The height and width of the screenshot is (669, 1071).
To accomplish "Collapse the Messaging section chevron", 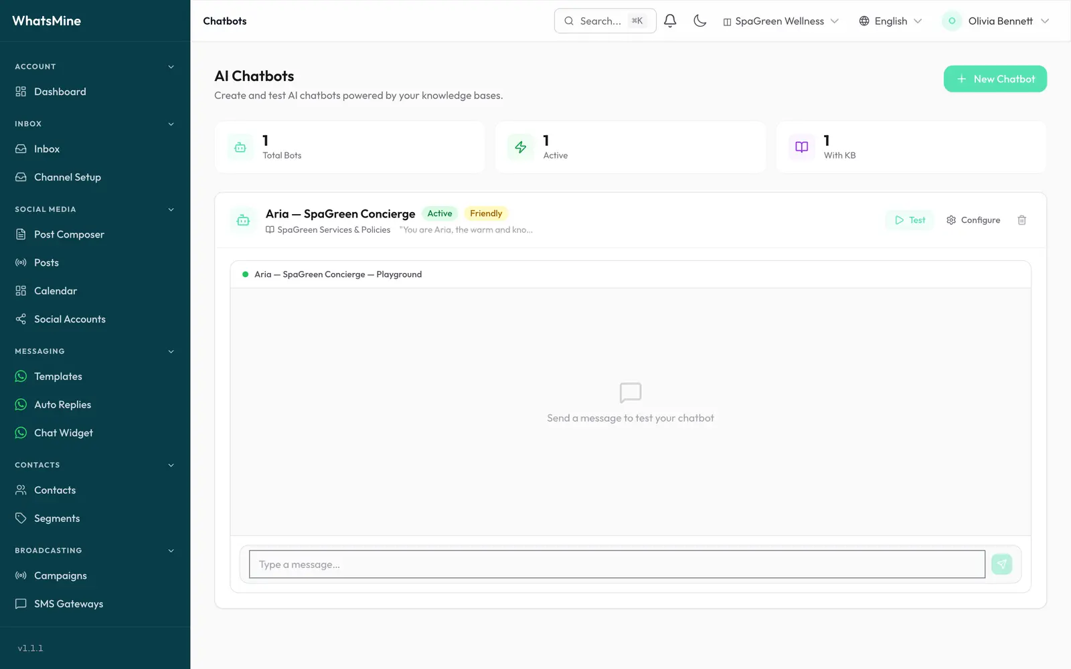I will (171, 352).
